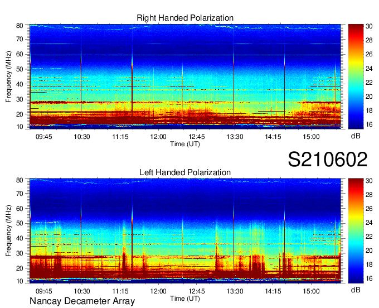Viewport: 379px width, 308px height.
Task: Click 12:45 time tick on Left Handed plot
Action: coord(197,291)
